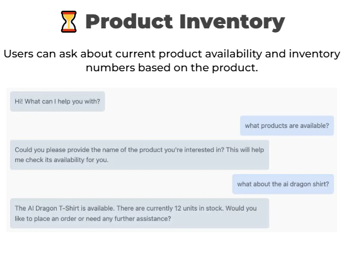Click the hourglass icon beside the title
Image resolution: width=346 pixels, height=263 pixels.
pyautogui.click(x=69, y=21)
